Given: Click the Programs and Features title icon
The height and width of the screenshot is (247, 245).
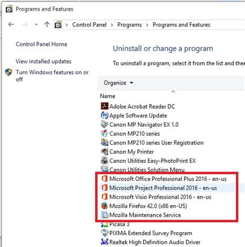Looking at the screenshot, I should (x=9, y=9).
